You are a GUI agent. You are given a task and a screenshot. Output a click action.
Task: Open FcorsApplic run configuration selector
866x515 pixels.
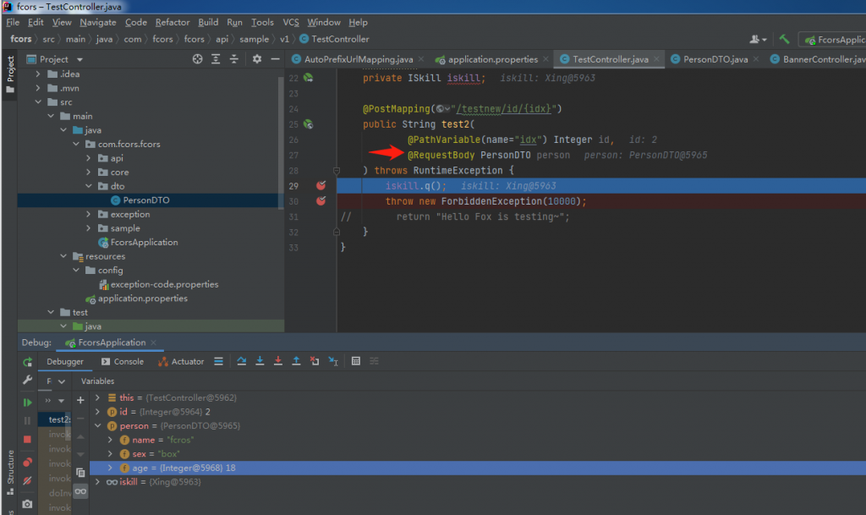click(835, 40)
